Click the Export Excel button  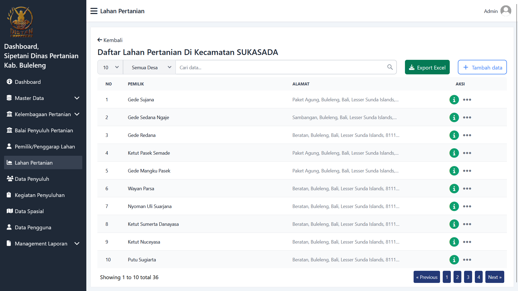(427, 67)
